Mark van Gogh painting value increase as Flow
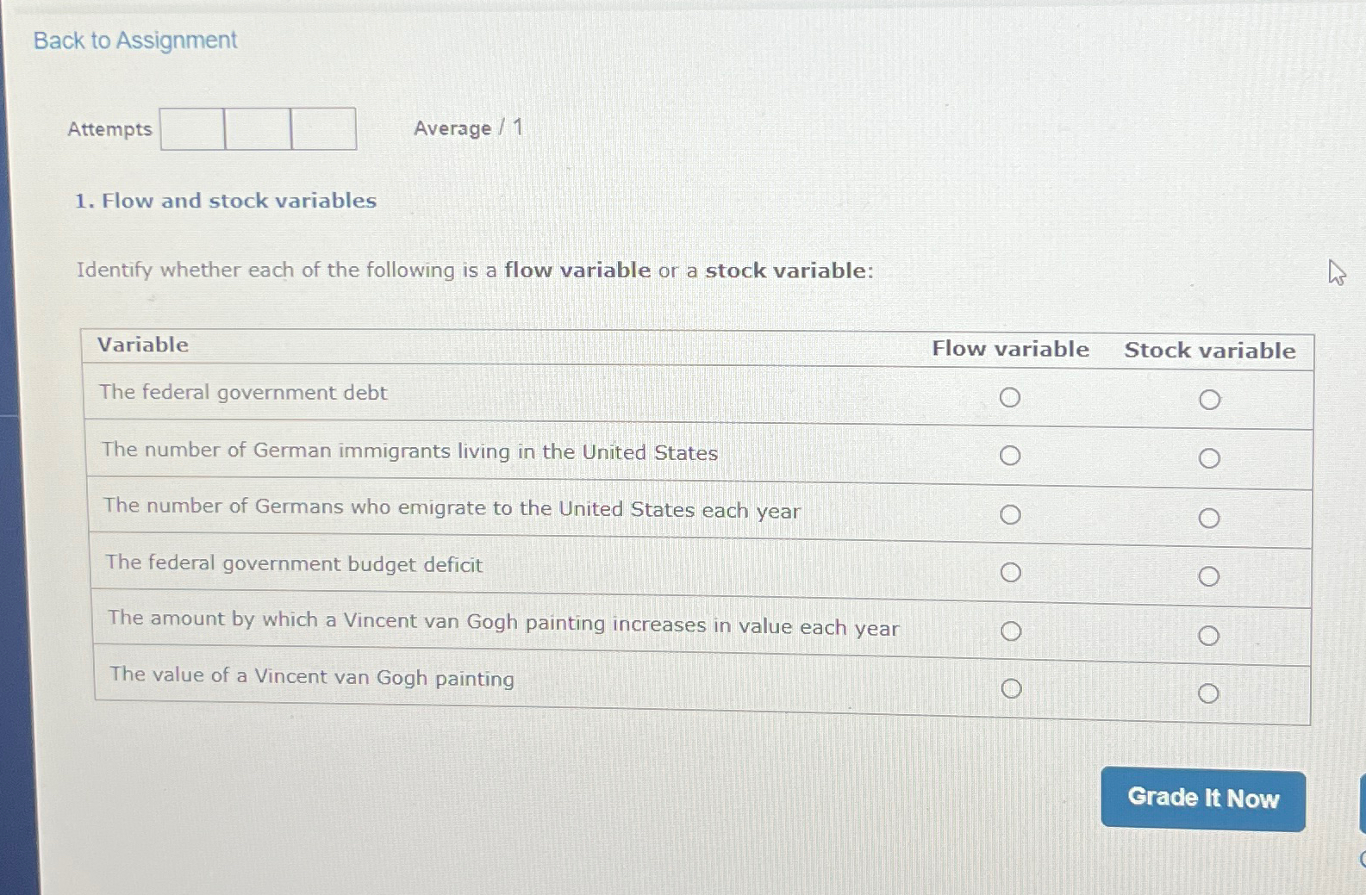Screen dimensions: 1366x895 coord(1011,631)
